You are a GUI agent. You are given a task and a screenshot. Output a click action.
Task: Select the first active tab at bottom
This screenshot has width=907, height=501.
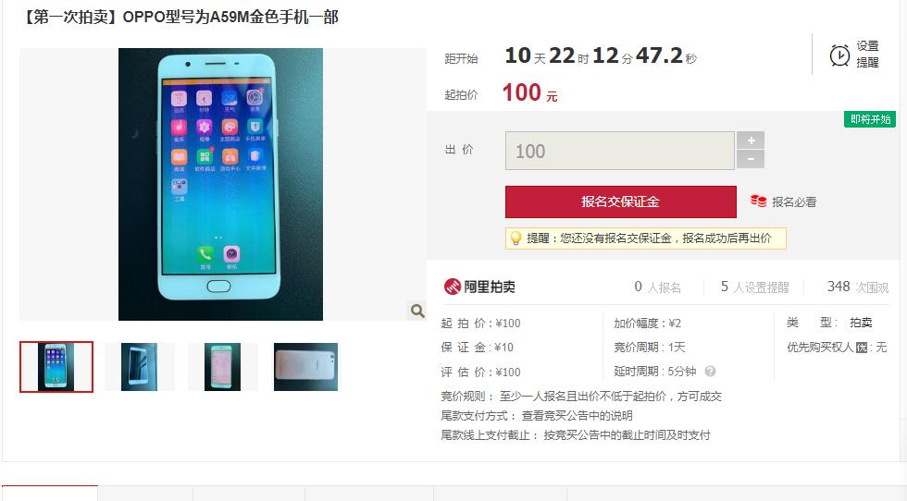point(50,493)
